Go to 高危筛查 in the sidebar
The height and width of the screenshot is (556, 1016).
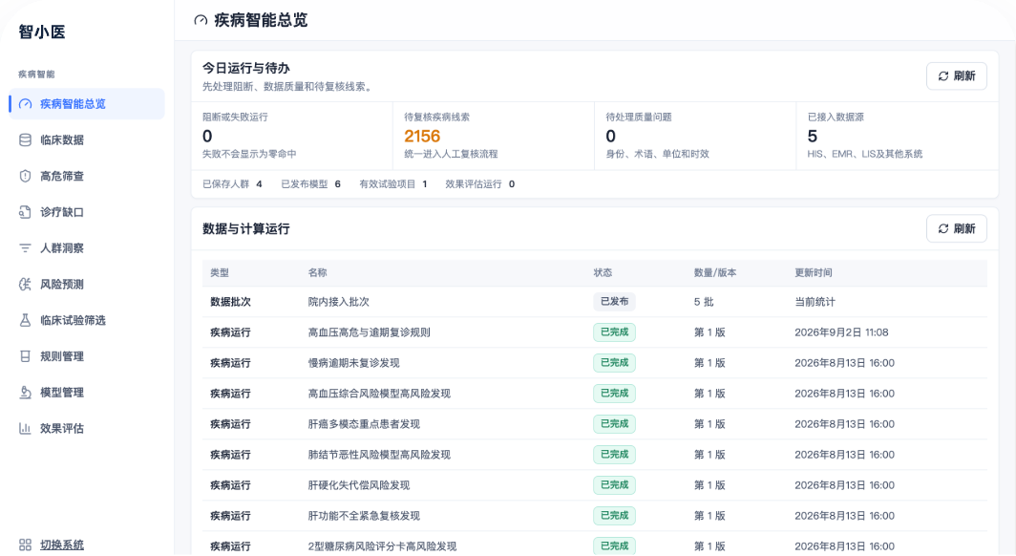coord(88,177)
